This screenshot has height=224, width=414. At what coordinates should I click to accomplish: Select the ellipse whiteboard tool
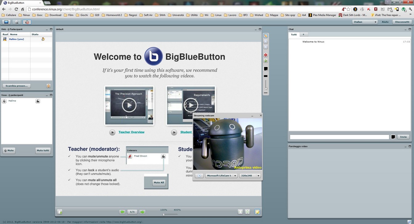266,47
